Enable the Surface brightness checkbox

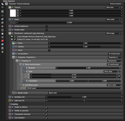tap(47, 26)
